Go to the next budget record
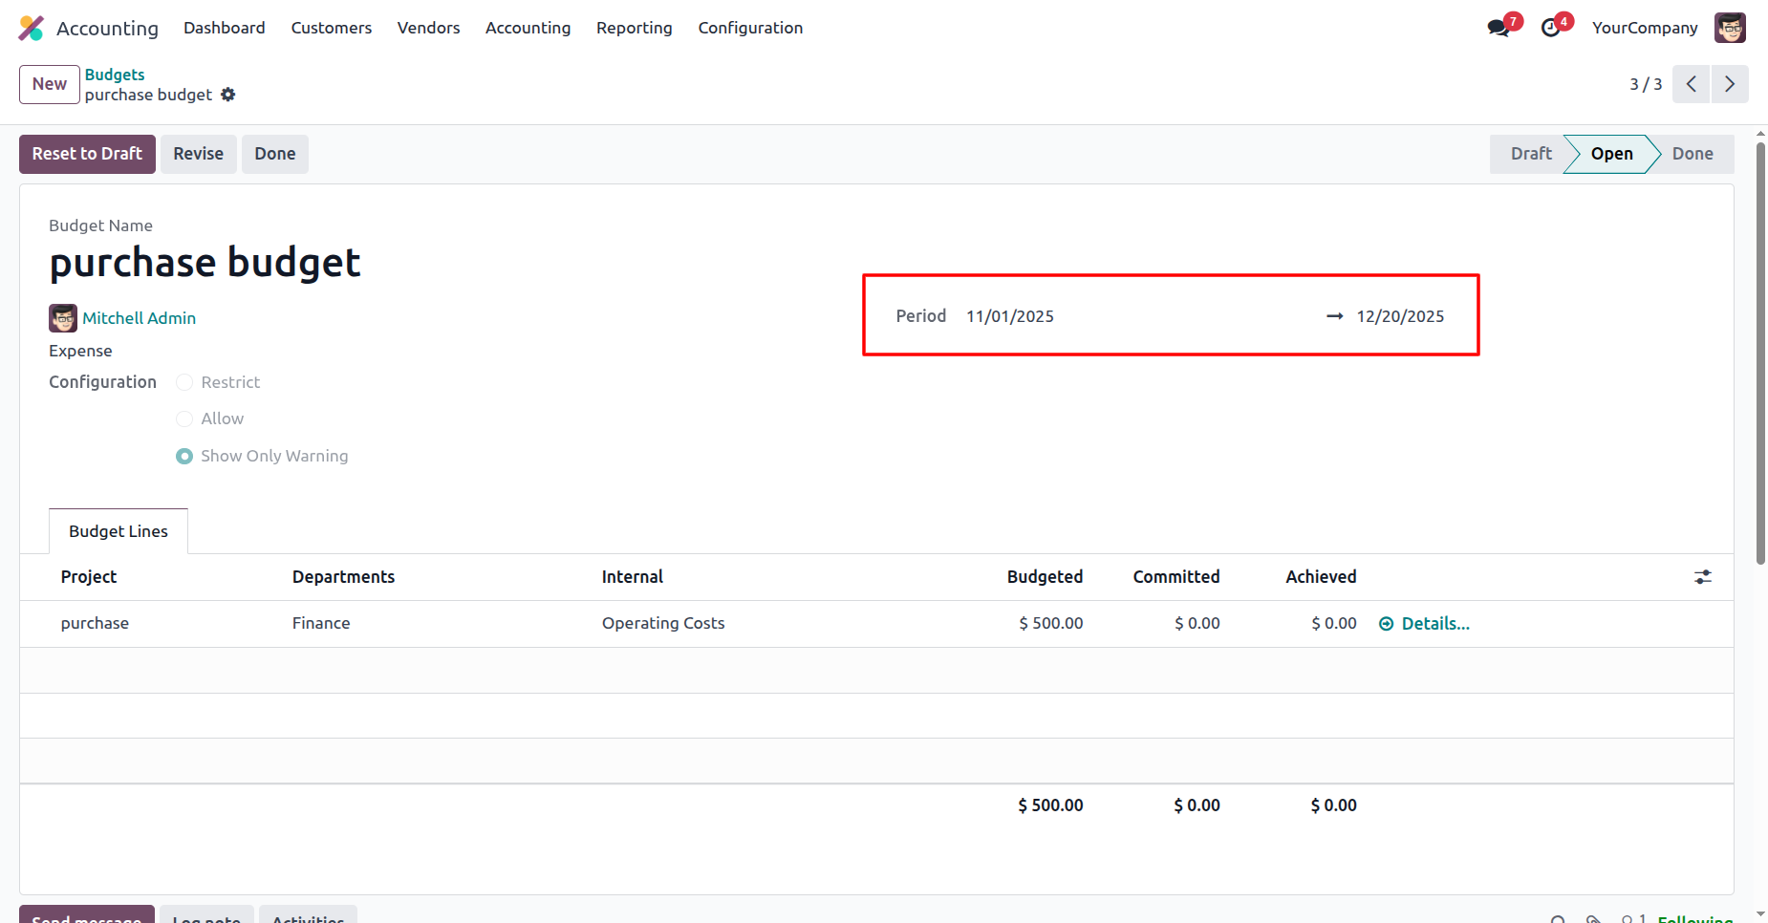The height and width of the screenshot is (923, 1768). pyautogui.click(x=1730, y=84)
